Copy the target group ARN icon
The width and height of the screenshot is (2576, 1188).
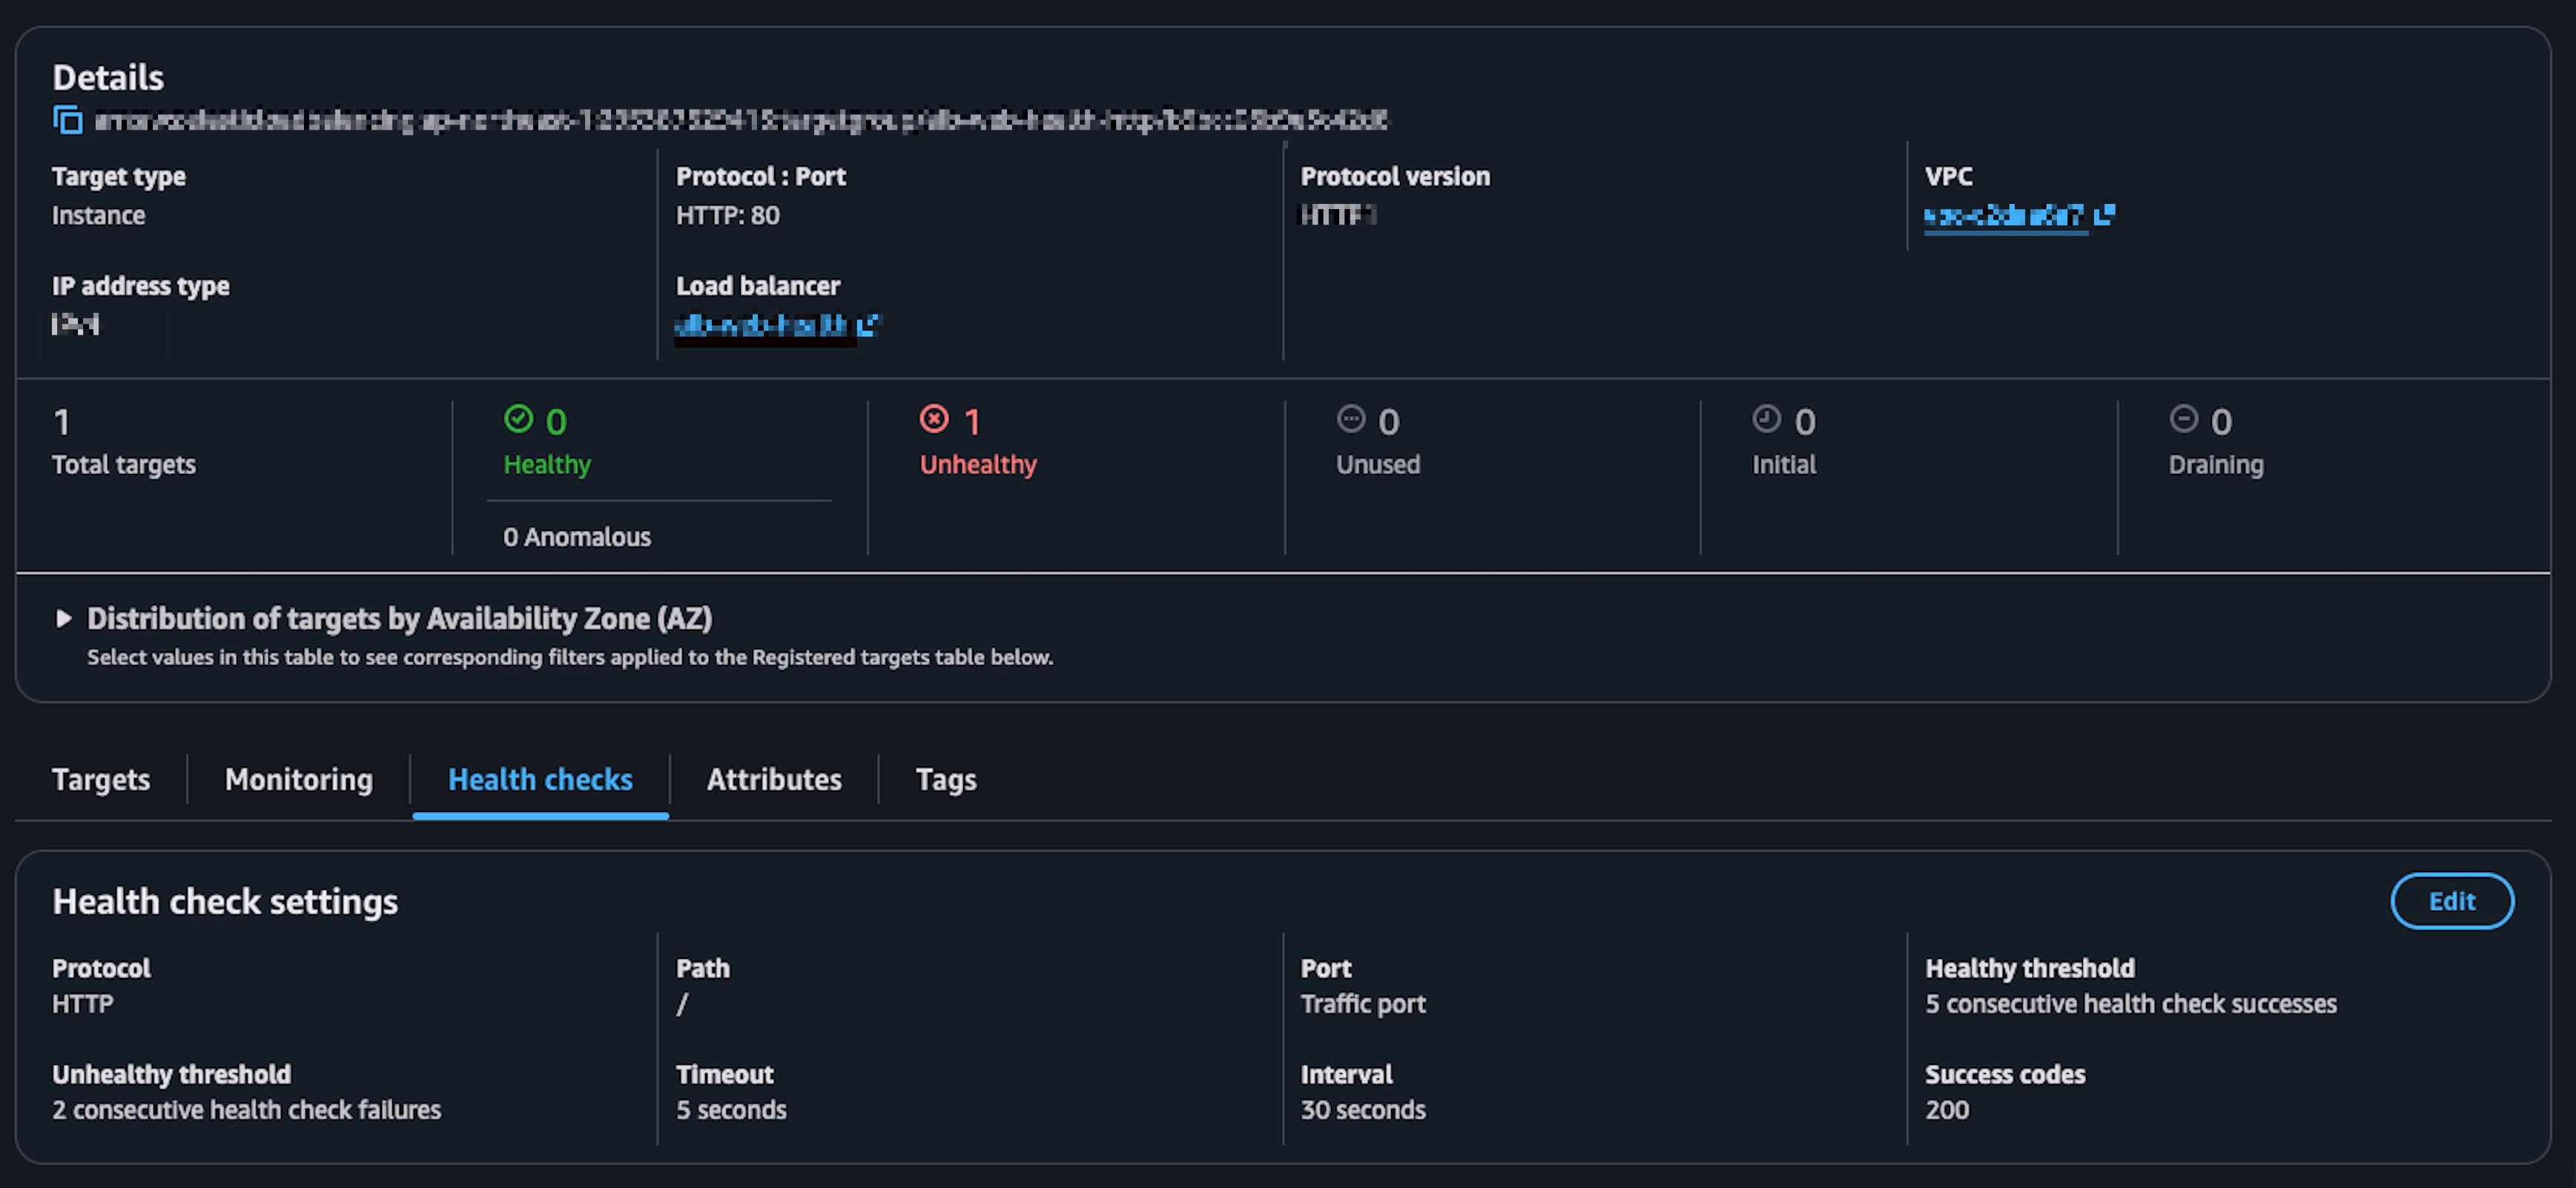[x=67, y=120]
